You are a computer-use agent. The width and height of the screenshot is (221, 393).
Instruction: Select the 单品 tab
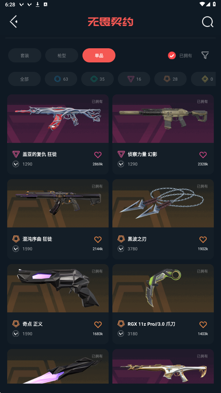coord(99,55)
